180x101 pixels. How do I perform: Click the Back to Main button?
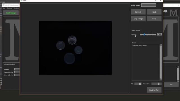[154, 90]
